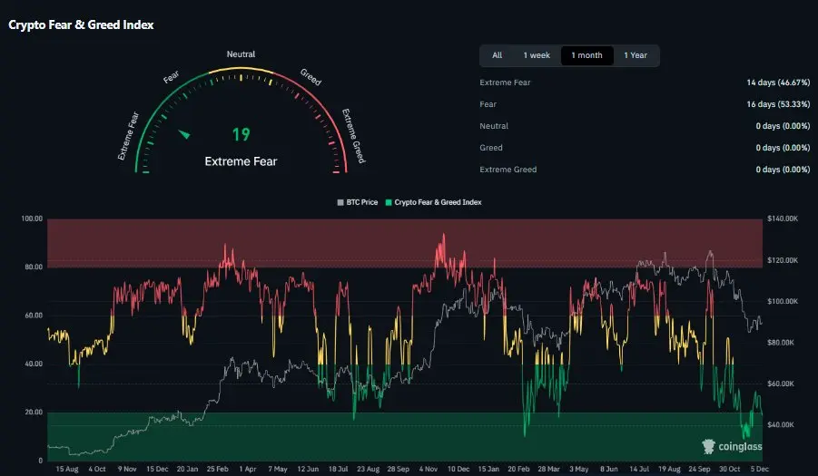
Task: Switch to the All time range
Action: (x=497, y=55)
